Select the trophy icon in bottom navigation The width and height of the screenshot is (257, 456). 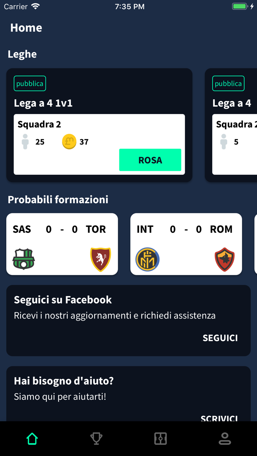point(96,438)
